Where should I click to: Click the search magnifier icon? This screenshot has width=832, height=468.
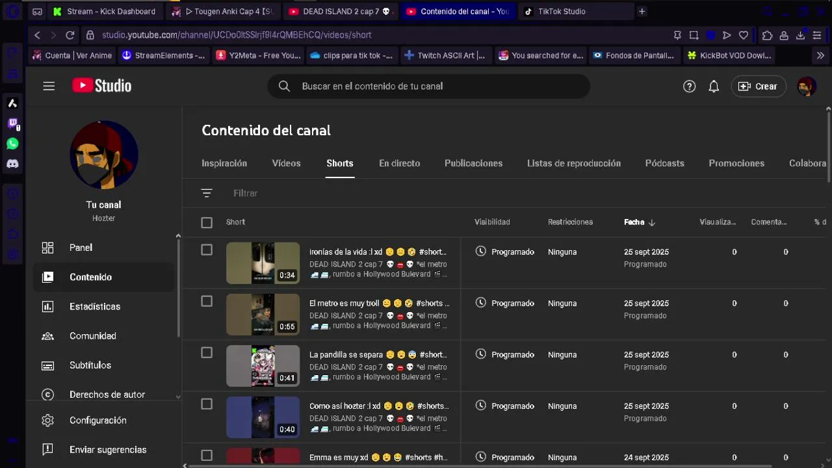click(284, 86)
